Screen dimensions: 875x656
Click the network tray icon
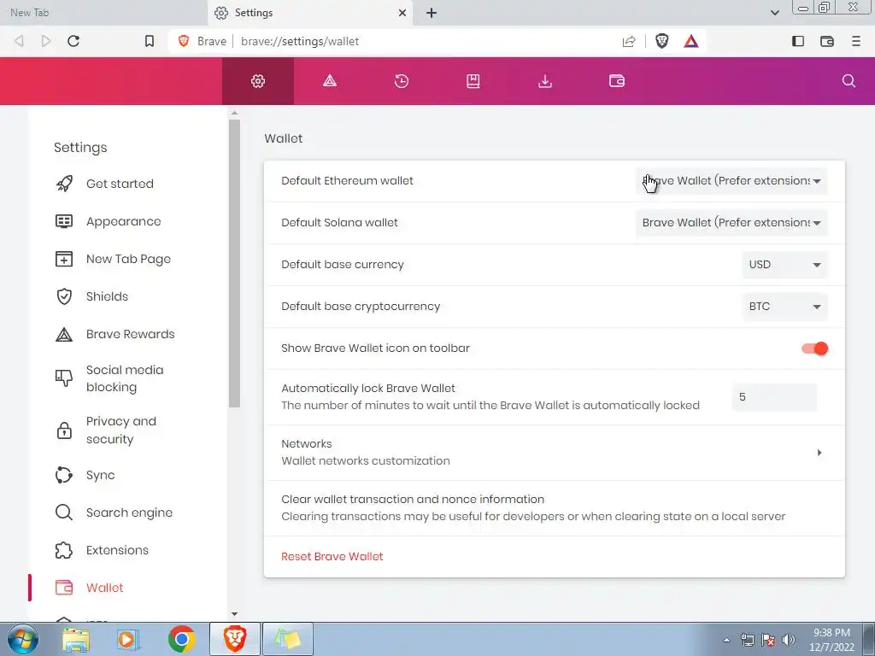pyautogui.click(x=747, y=640)
